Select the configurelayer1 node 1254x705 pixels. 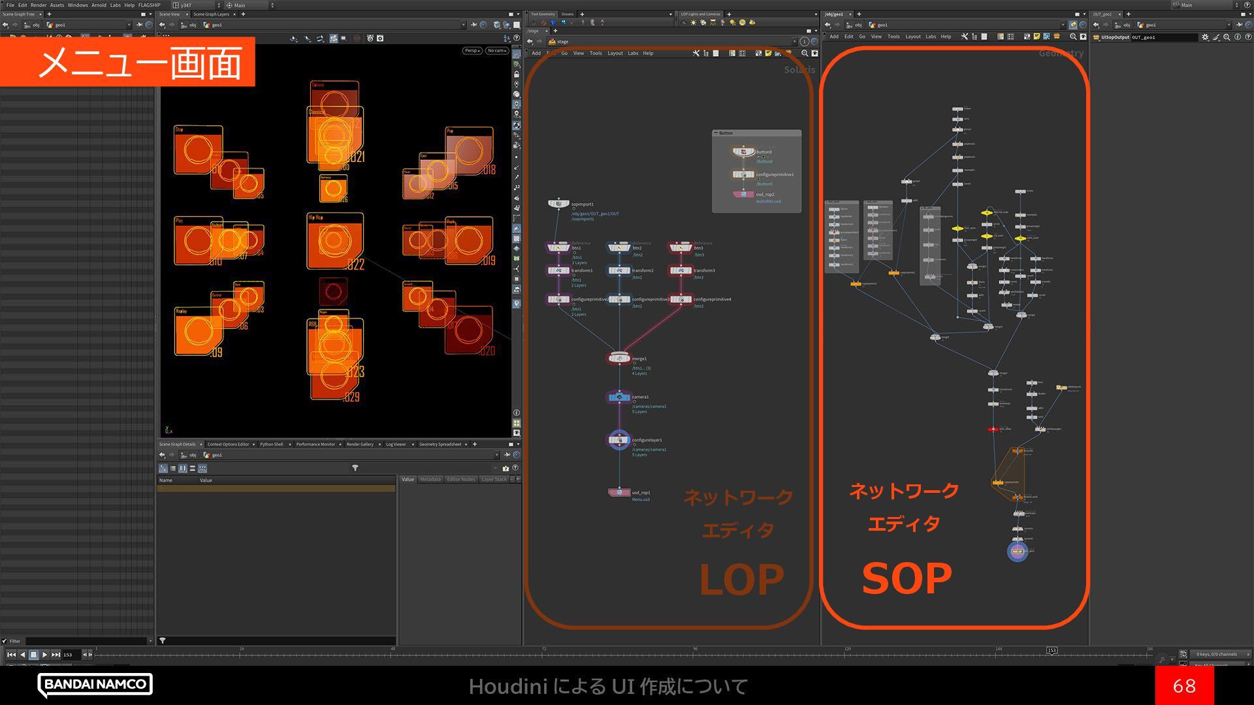pyautogui.click(x=619, y=440)
